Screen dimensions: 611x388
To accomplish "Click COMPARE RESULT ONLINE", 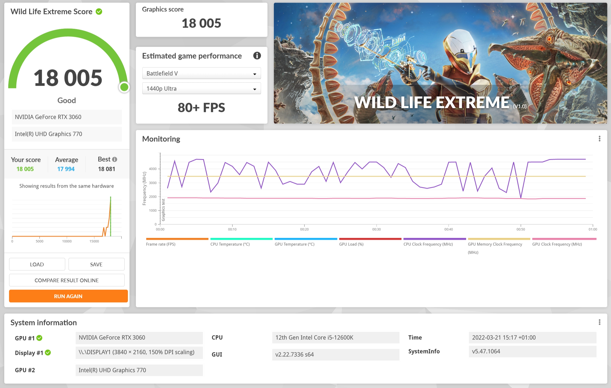I will click(67, 280).
